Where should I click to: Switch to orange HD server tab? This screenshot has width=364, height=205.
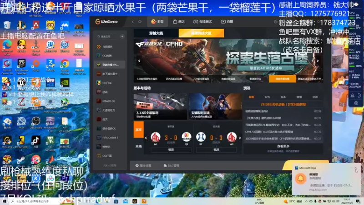(201, 33)
